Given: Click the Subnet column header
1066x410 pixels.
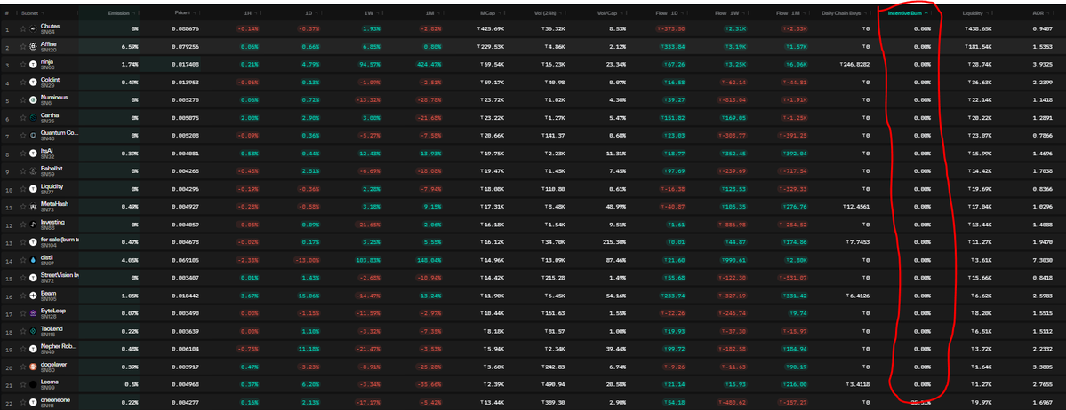Looking at the screenshot, I should 30,13.
